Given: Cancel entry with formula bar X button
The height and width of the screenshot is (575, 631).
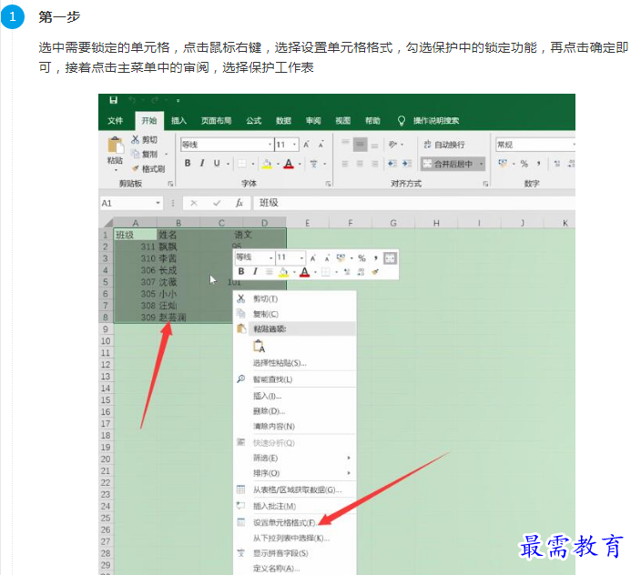Looking at the screenshot, I should pos(194,203).
